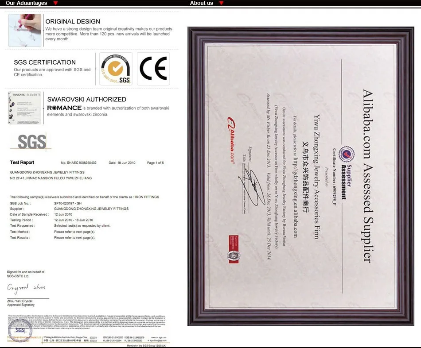Click 'Selected test(s) as requested by client.'
The width and height of the screenshot is (421, 348).
click(82, 226)
